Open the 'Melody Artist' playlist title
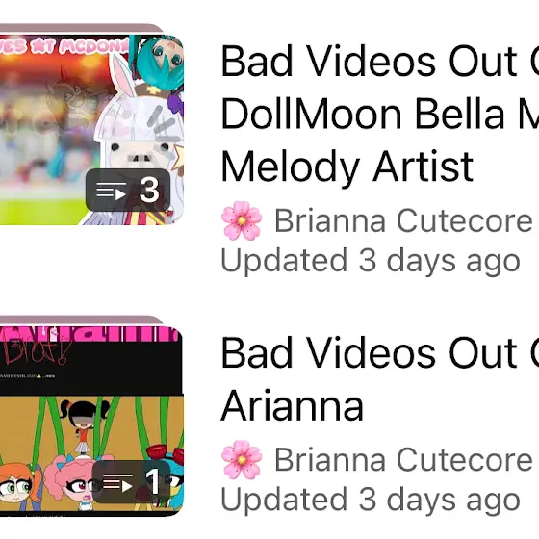539x539 pixels. coord(347,167)
